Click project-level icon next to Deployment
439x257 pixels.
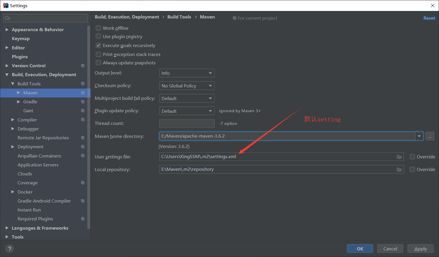[83, 147]
